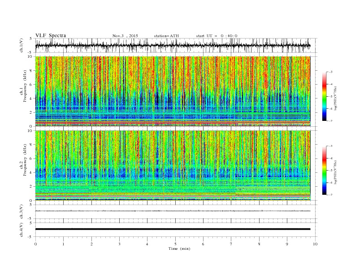This screenshot has height=274, width=355.
Task: Click the "-3" tick on the ch.2 color bar
Action: 331,146
